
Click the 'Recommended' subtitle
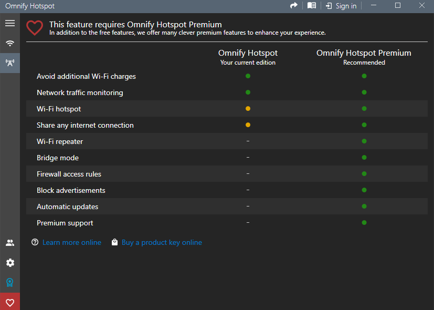click(364, 63)
